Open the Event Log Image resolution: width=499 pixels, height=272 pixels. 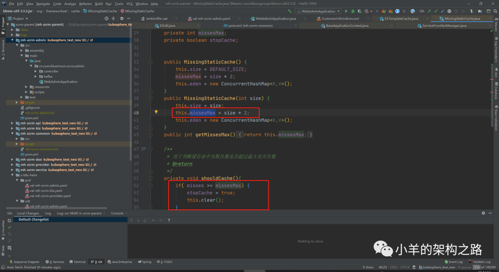point(454,262)
